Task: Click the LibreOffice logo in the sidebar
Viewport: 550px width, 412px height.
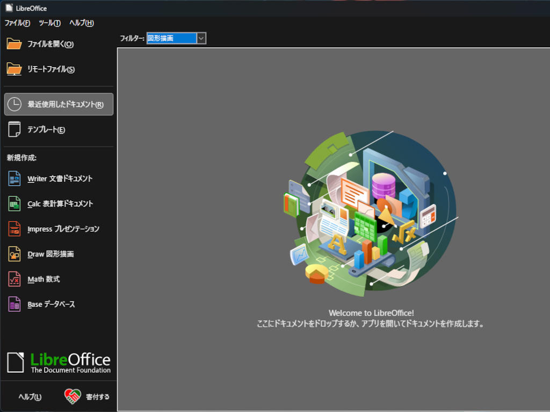Action: [x=59, y=363]
